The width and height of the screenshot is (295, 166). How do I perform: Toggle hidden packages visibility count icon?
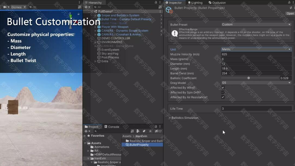point(158,131)
